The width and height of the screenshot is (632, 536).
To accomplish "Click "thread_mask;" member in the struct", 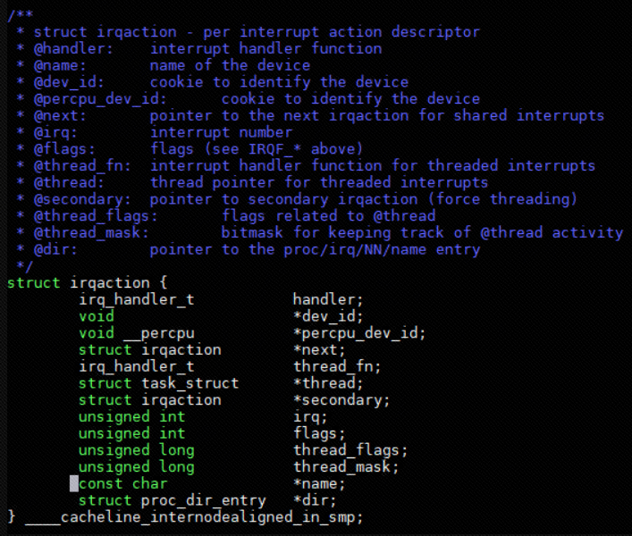I will pos(346,467).
